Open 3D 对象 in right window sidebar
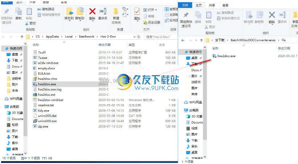298x164 pixels. pyautogui.click(x=194, y=116)
